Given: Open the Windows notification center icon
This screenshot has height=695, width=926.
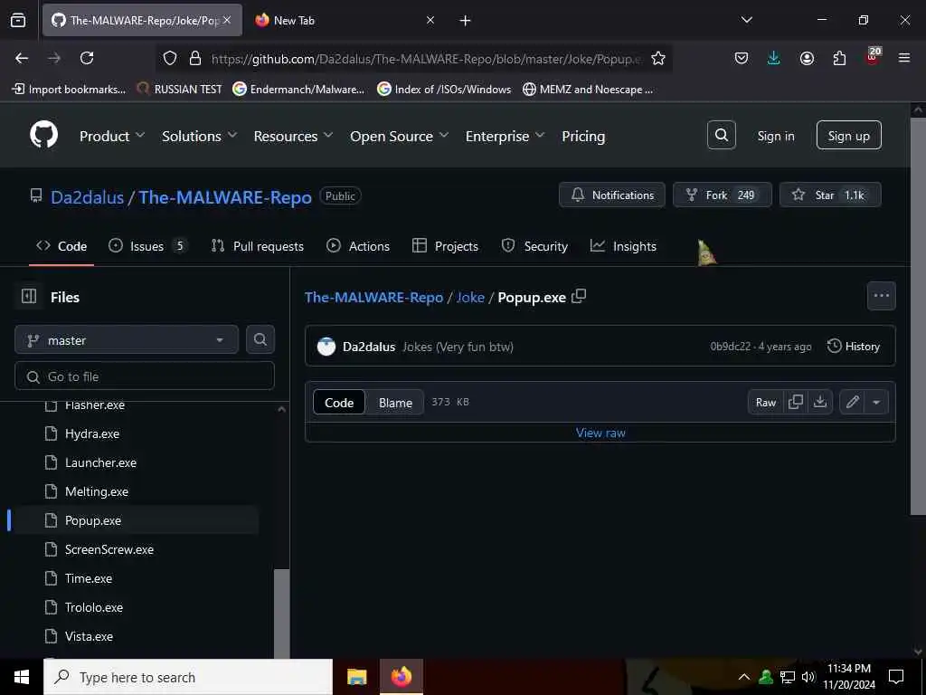Looking at the screenshot, I should click(896, 677).
